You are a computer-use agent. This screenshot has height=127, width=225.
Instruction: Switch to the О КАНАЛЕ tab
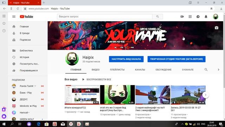(188, 70)
